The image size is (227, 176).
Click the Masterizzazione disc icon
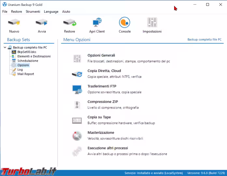[x=77, y=136]
